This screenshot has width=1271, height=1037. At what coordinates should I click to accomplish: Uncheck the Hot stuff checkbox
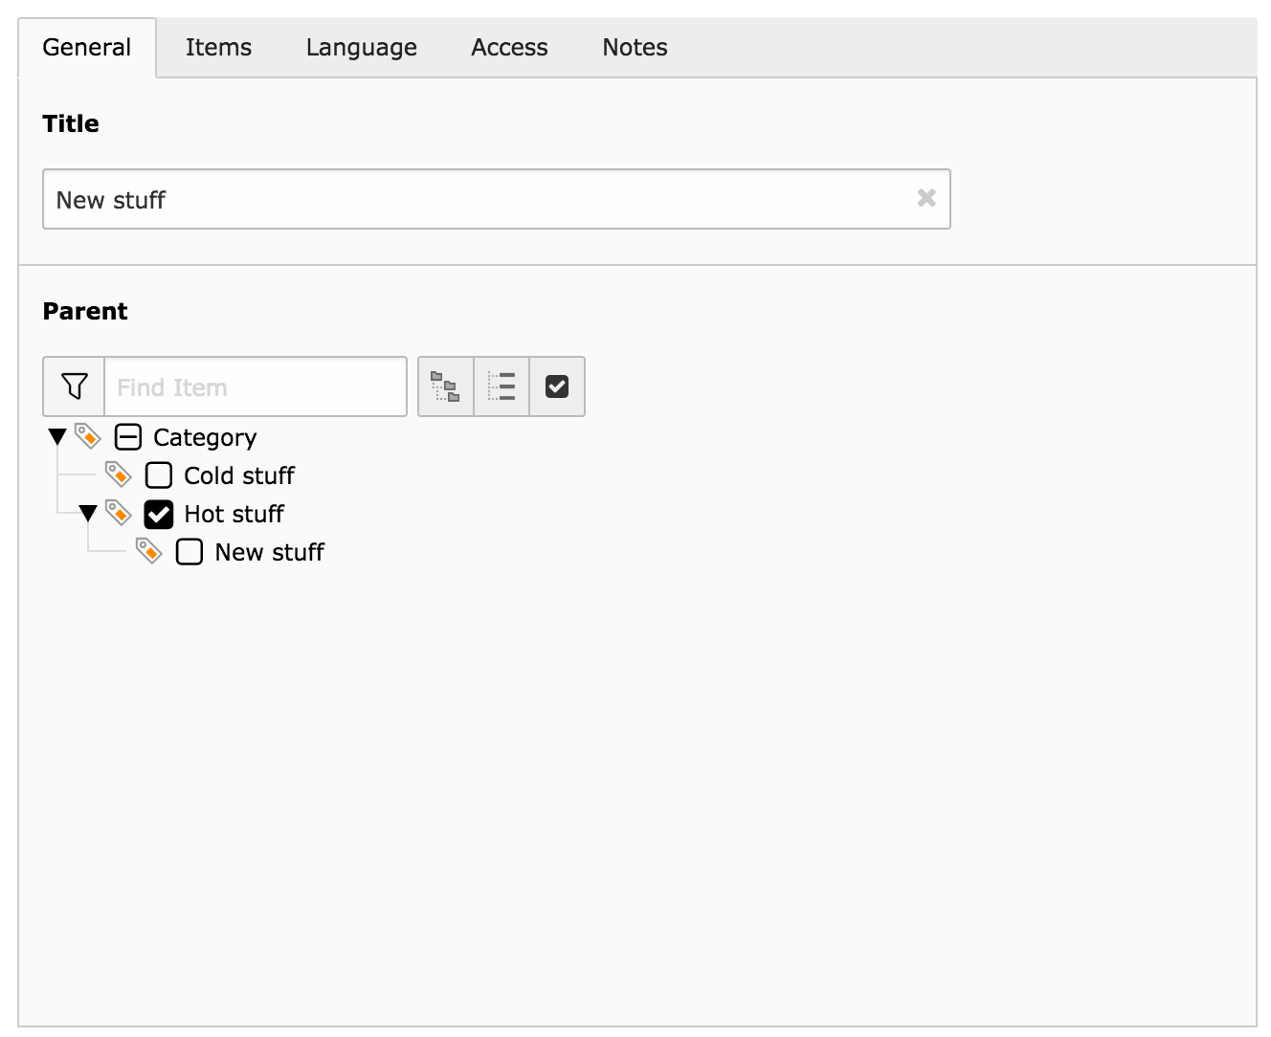pyautogui.click(x=159, y=514)
